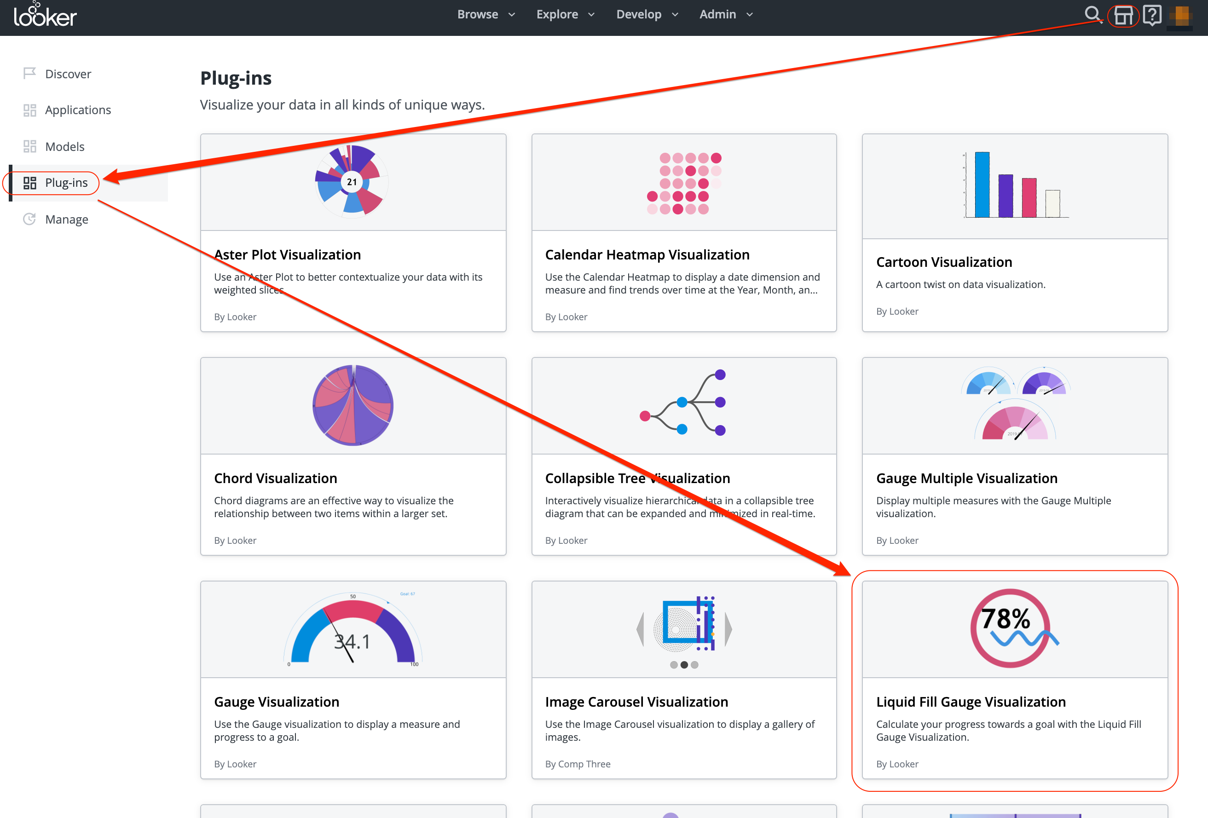Expand the Browse dropdown menu
This screenshot has height=818, width=1208.
pyautogui.click(x=486, y=15)
